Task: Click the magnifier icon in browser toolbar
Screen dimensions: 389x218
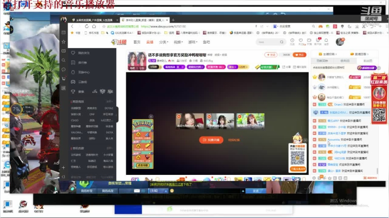Action: pos(313,26)
